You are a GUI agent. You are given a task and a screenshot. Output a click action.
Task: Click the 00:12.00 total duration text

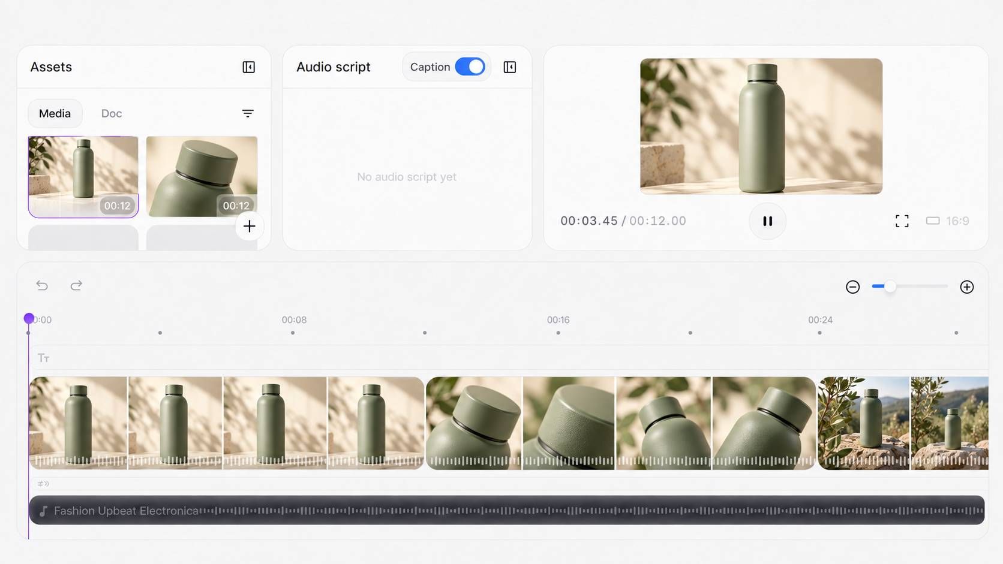coord(657,221)
